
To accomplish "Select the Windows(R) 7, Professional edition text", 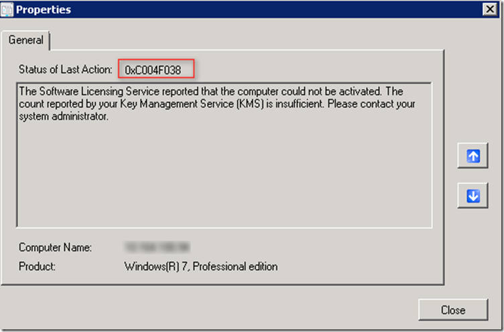I will (201, 266).
